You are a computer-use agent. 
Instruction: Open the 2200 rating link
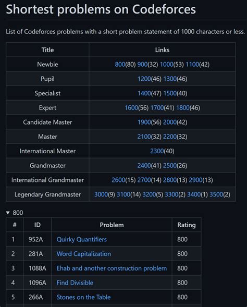pos(170,137)
